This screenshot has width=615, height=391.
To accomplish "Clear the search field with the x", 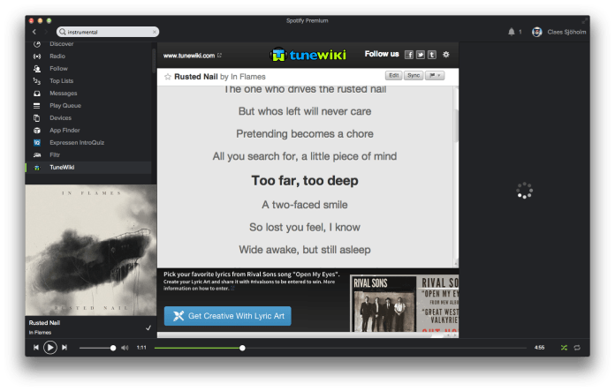I will click(x=155, y=32).
